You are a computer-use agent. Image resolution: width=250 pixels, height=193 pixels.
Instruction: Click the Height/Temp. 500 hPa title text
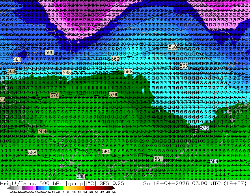32,183
